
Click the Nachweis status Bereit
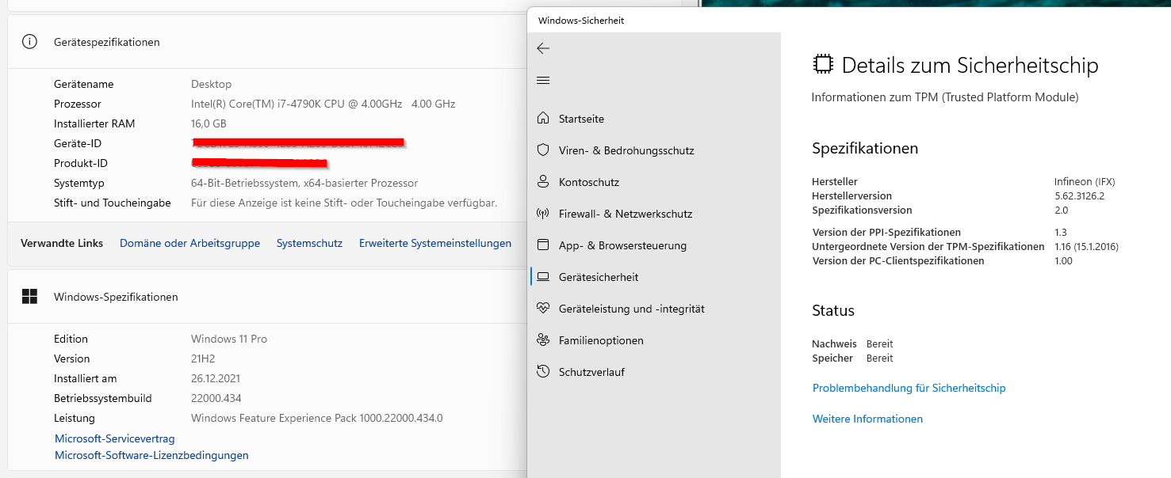(x=880, y=344)
